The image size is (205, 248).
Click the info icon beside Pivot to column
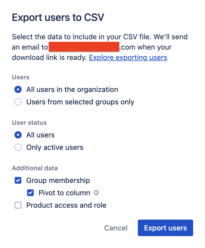[96, 193]
